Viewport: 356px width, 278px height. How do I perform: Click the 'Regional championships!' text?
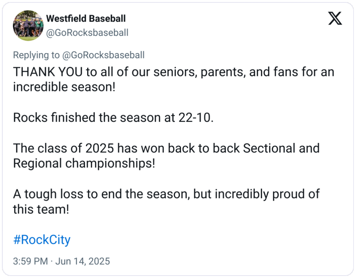tap(84, 163)
